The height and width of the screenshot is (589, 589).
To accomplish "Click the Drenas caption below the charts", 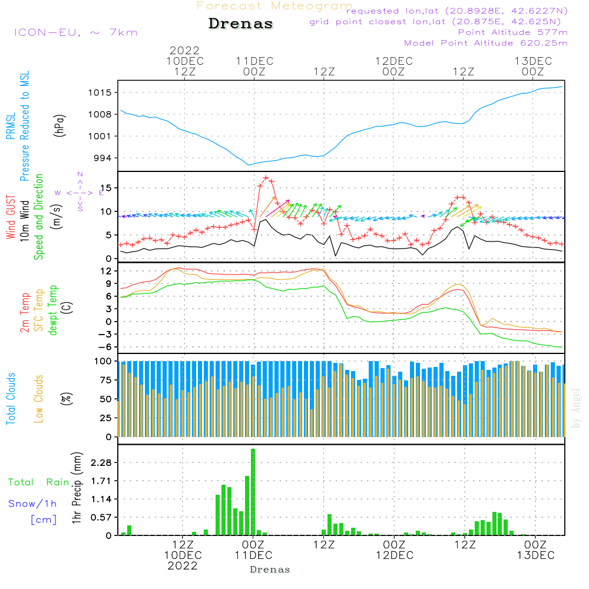I will click(270, 570).
